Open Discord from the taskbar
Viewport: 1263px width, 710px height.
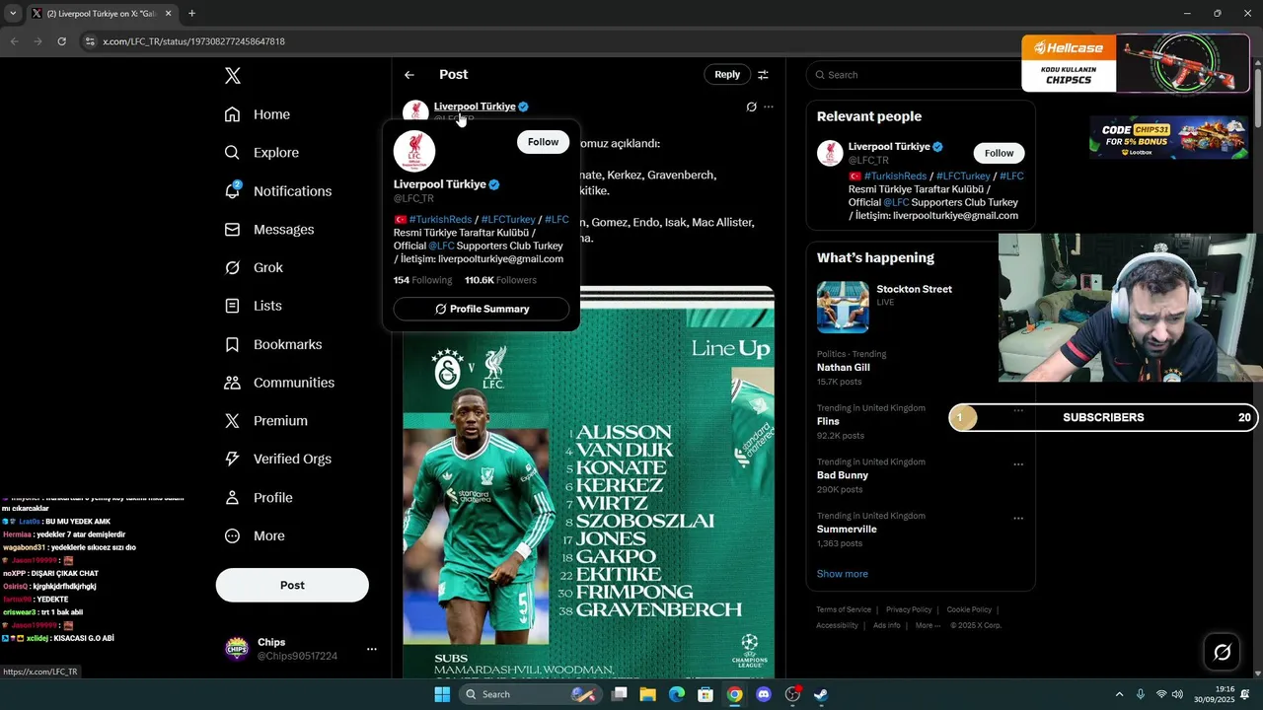[x=763, y=694]
